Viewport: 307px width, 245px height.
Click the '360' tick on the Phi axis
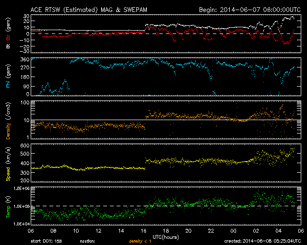(25, 59)
